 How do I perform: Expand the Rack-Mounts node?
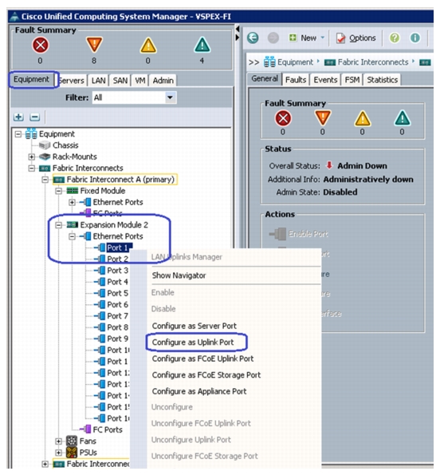coord(31,156)
